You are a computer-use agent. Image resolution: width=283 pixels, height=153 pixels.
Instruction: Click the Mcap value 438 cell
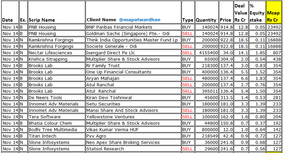274,59
